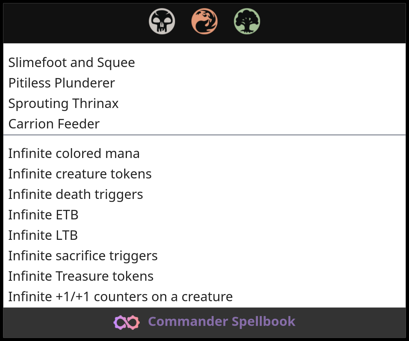Open the Carrion Feeder card entry
The height and width of the screenshot is (341, 409).
(x=54, y=124)
